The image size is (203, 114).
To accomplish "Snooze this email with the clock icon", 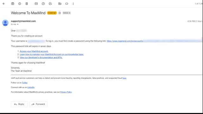I will click(x=43, y=4).
